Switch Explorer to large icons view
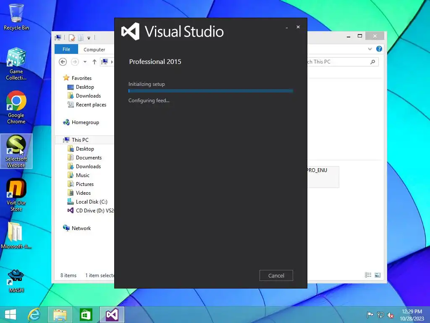Screen dimensions: 430x323 pos(378,275)
